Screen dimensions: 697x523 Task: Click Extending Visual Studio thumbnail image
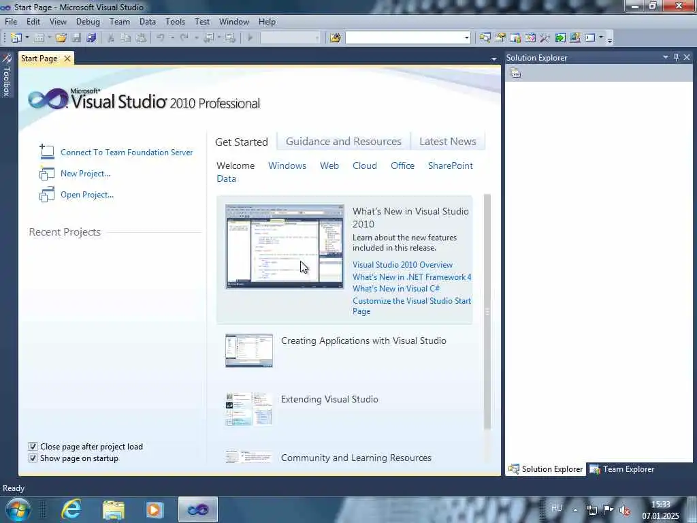pyautogui.click(x=249, y=409)
